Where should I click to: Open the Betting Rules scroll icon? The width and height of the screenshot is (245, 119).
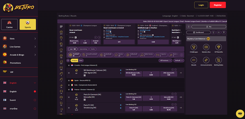(x=218, y=60)
